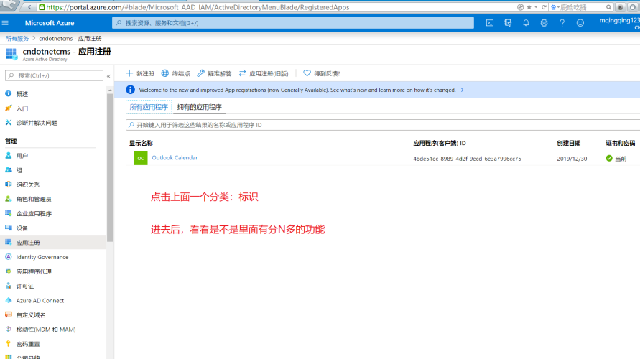Click the sidebar vertical scrollbar
640x359 pixels.
tap(110, 167)
